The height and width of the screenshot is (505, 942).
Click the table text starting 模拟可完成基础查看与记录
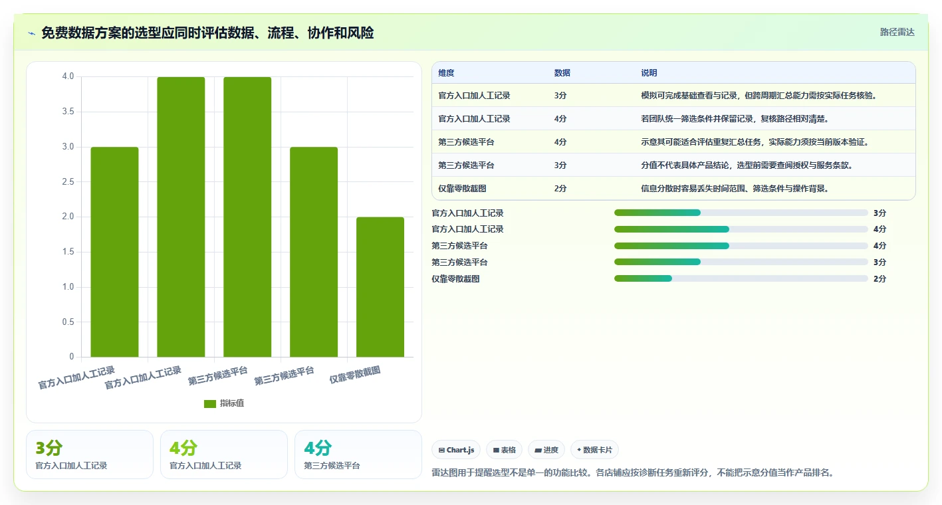(x=759, y=96)
